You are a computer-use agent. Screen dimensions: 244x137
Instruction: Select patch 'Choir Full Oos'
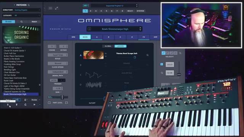pos(10,53)
